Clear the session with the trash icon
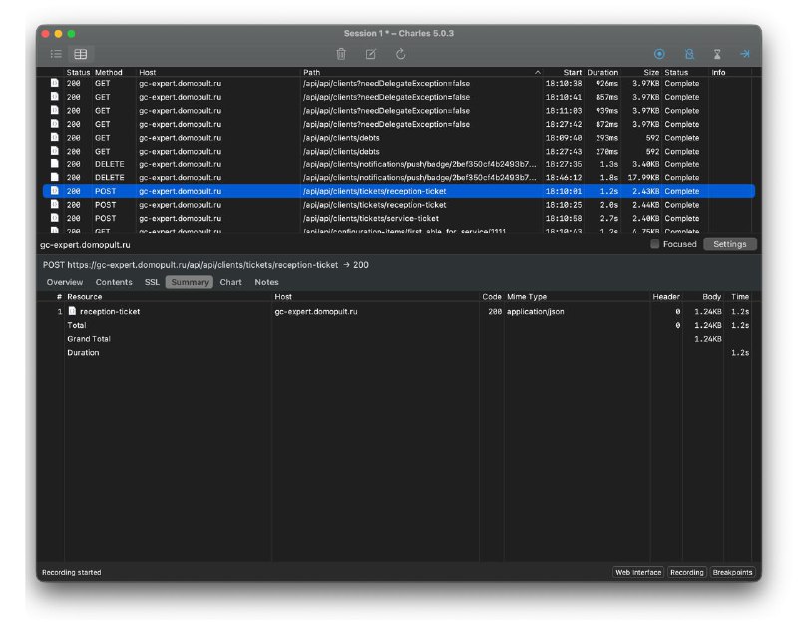This screenshot has height=630, width=798. 341,54
